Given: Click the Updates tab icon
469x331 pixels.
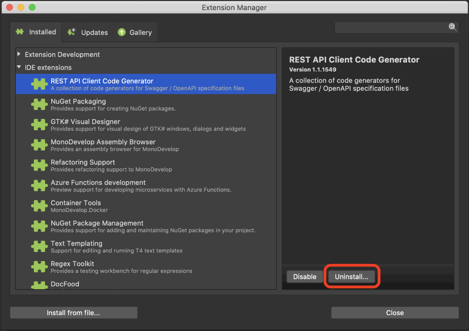Looking at the screenshot, I should (x=71, y=32).
